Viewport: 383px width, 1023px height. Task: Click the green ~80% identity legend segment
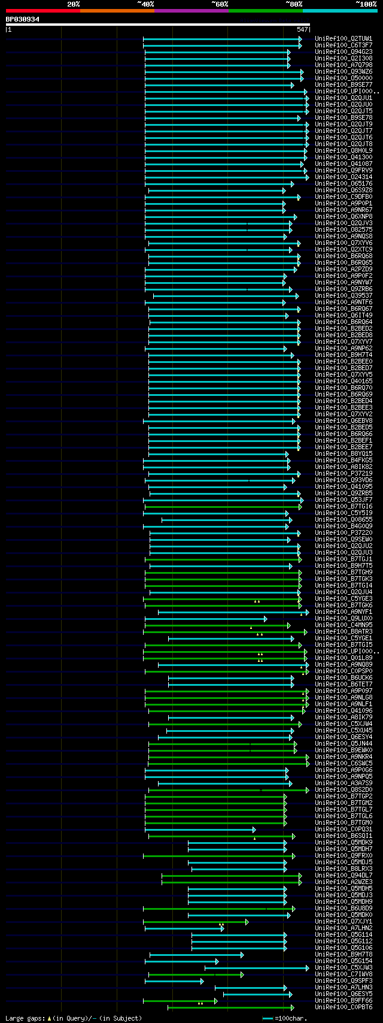(266, 11)
